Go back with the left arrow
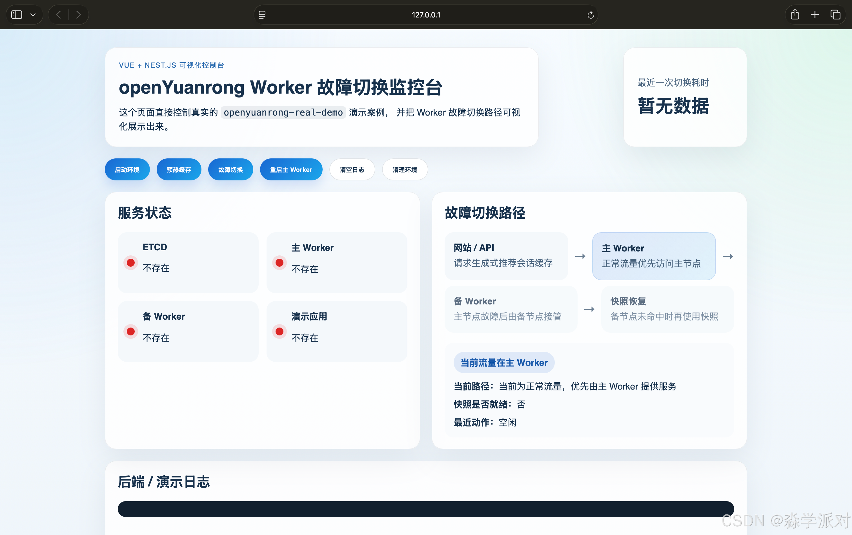This screenshot has width=852, height=535. (x=59, y=14)
